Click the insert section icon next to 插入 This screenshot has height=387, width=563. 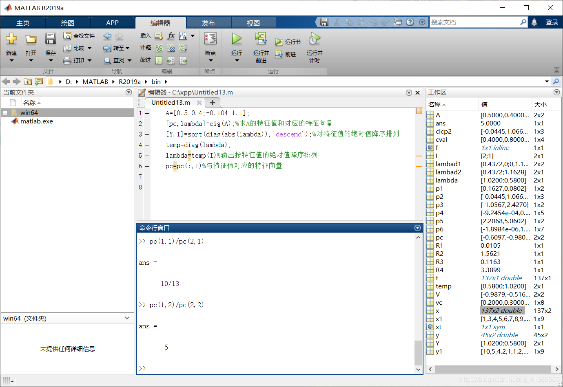coord(159,36)
